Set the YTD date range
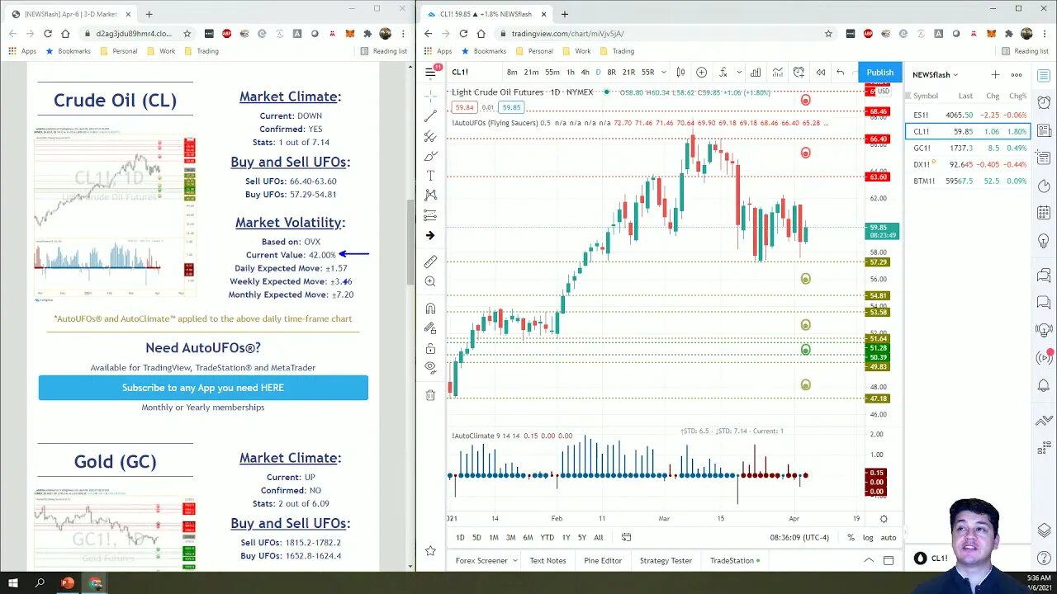The width and height of the screenshot is (1057, 594). tap(547, 537)
